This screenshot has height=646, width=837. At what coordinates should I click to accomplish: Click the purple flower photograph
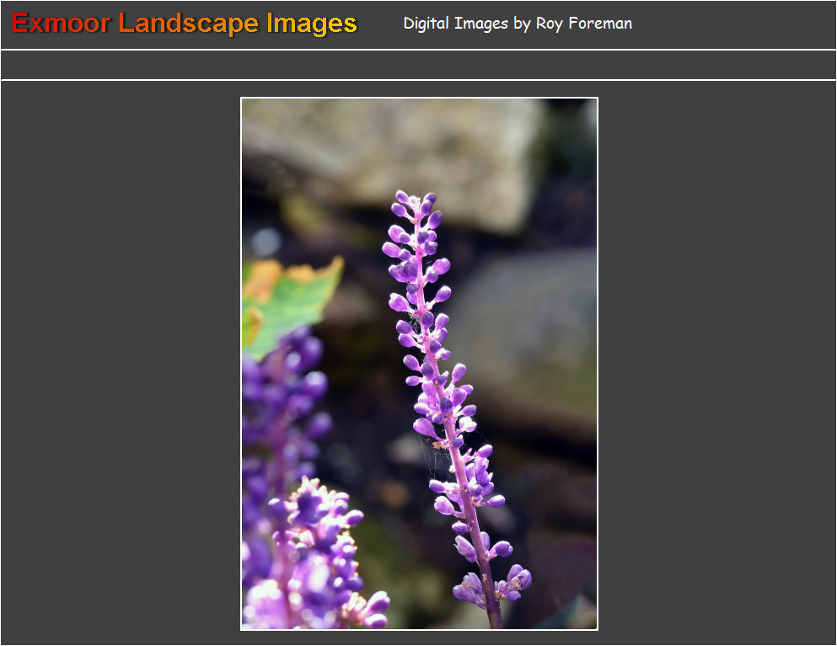[x=419, y=362]
